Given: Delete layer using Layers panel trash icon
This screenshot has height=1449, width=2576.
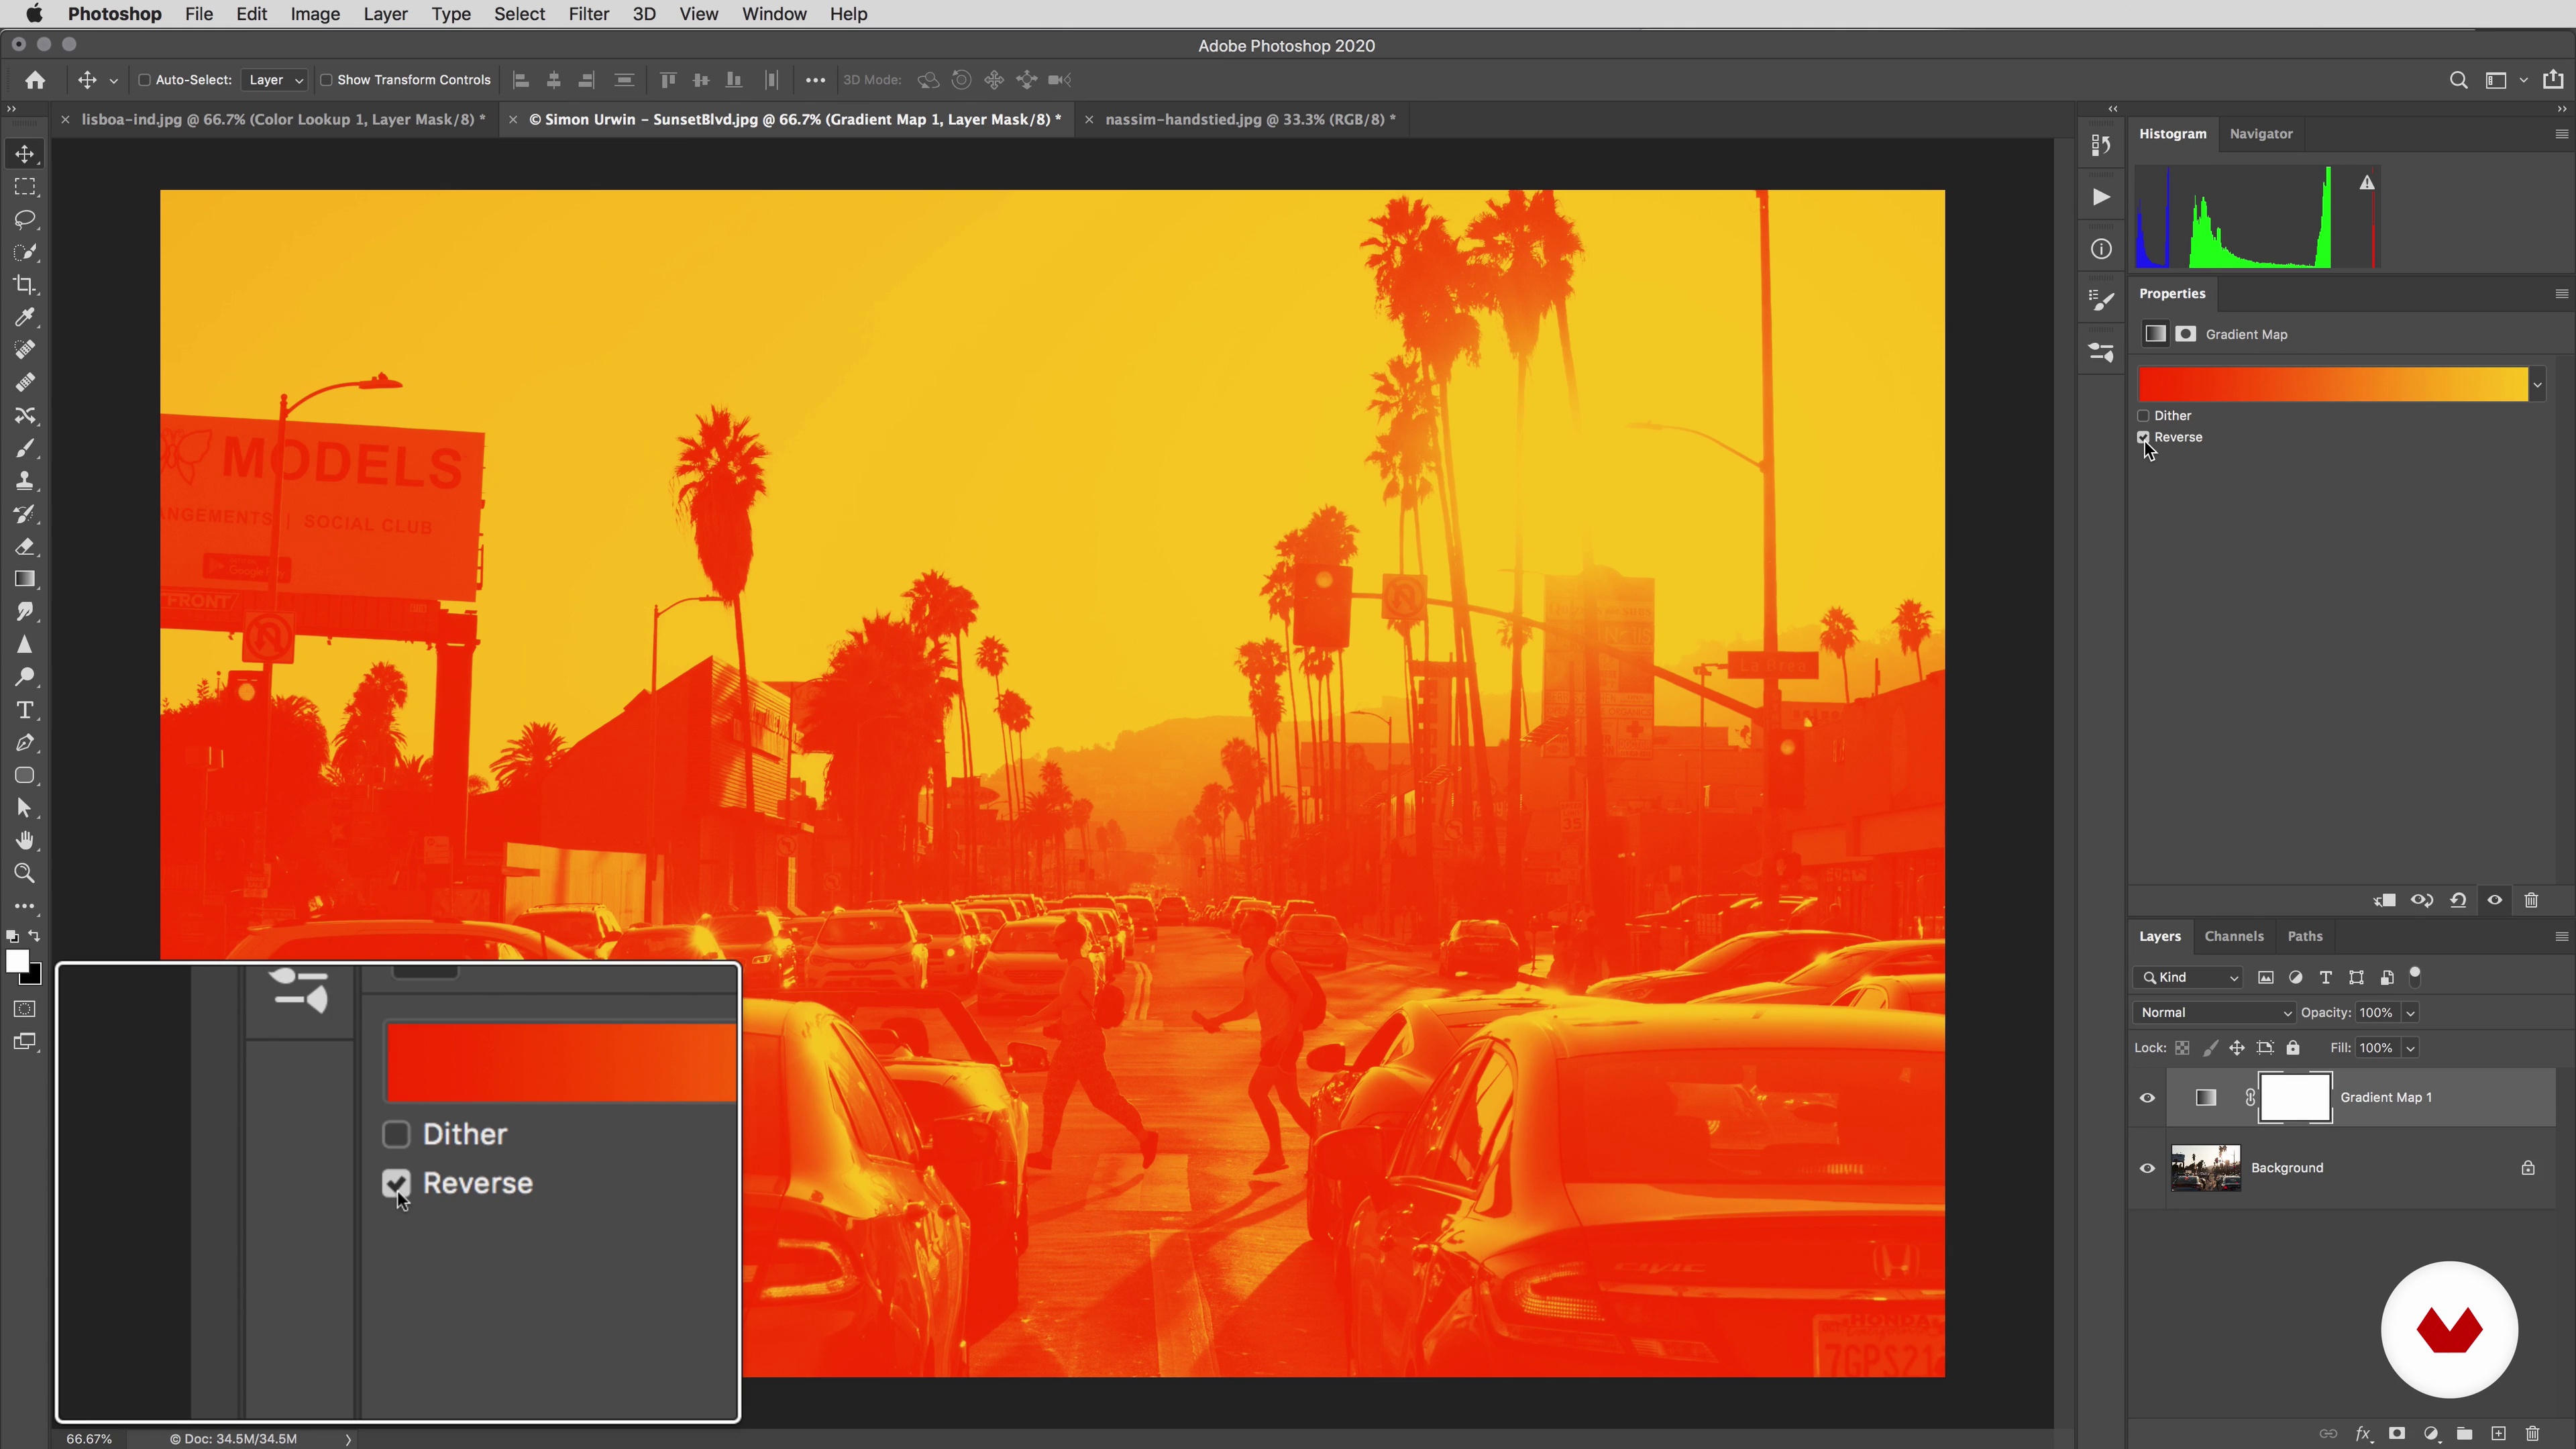Looking at the screenshot, I should [2532, 1433].
